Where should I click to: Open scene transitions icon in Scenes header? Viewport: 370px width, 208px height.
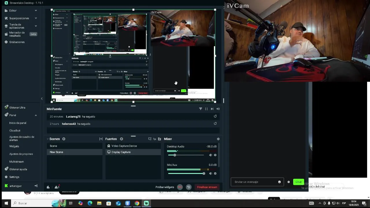click(x=101, y=139)
